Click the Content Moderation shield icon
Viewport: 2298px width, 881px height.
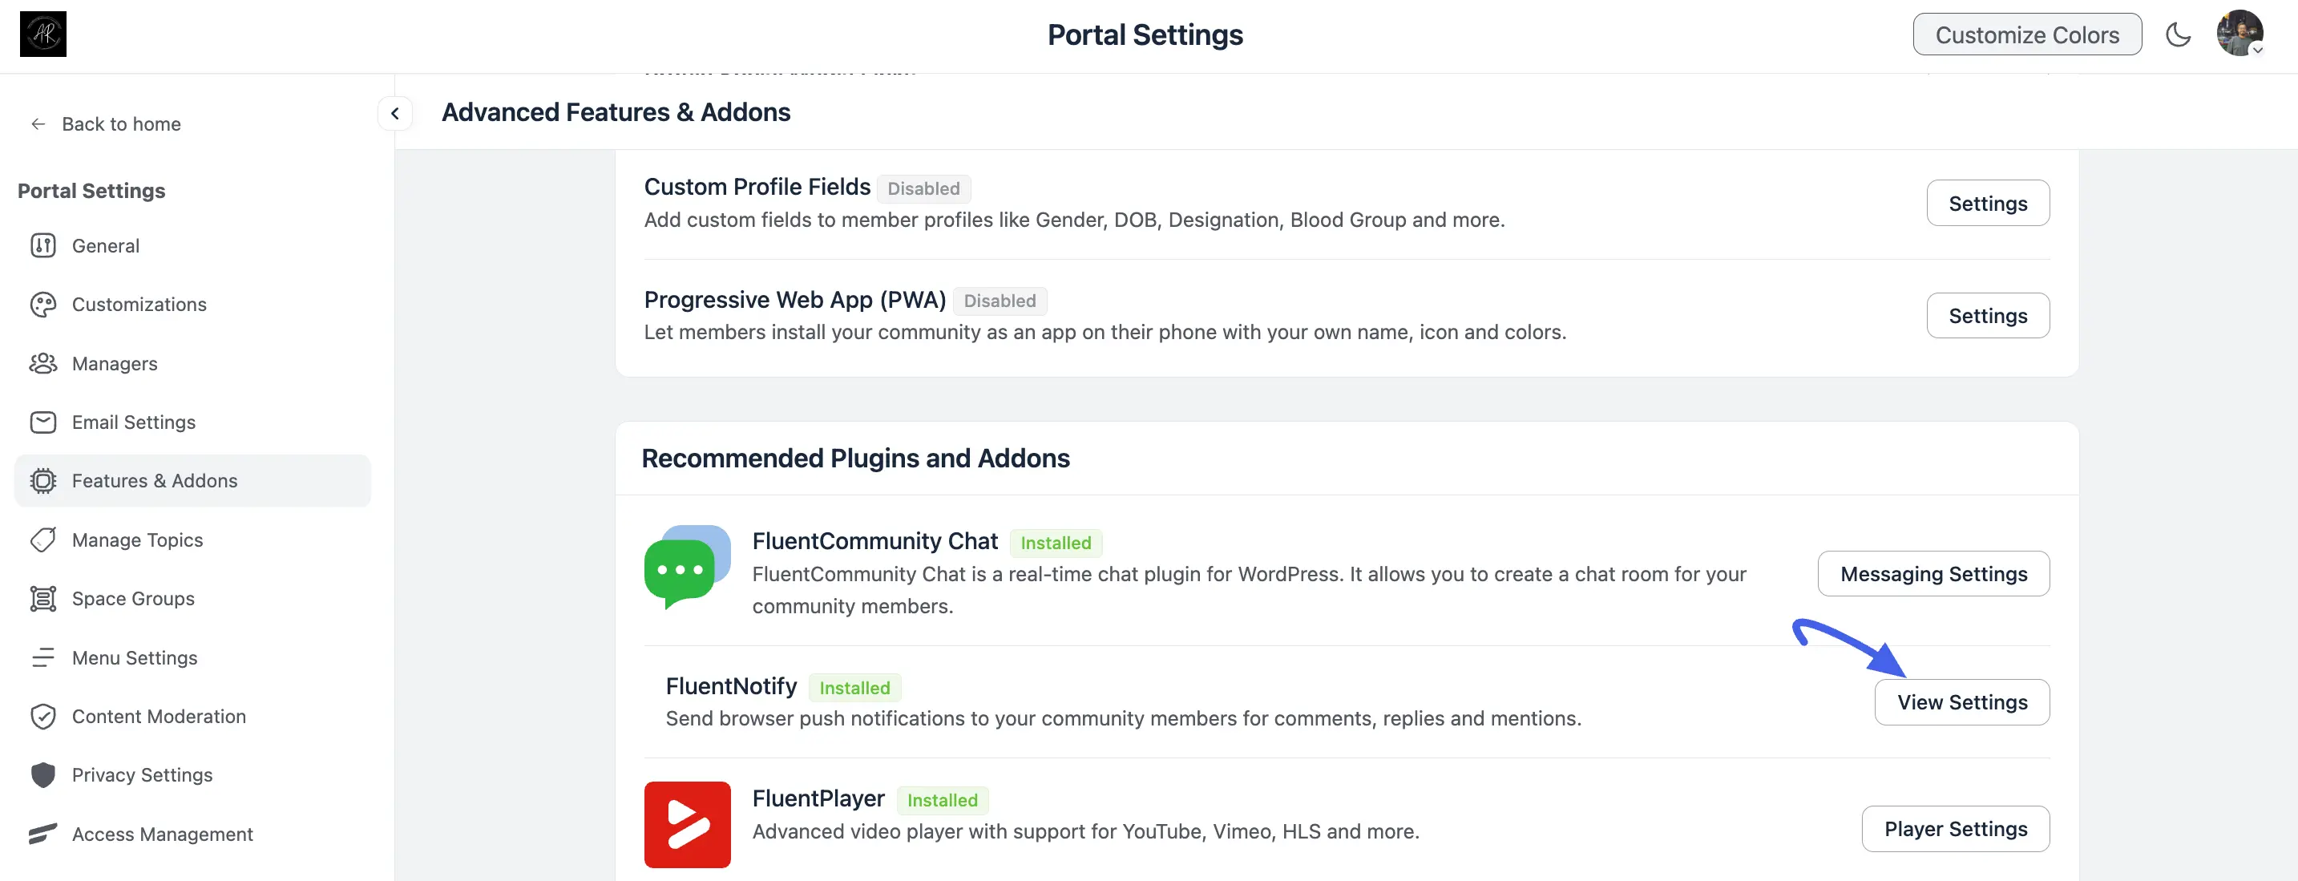[42, 717]
